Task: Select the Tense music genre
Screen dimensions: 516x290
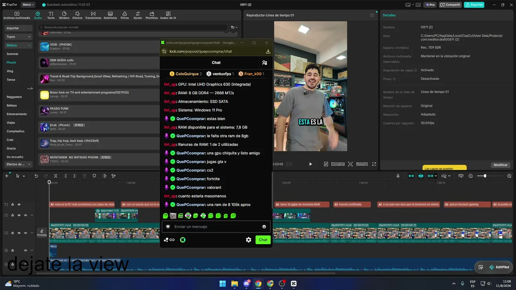Action: (11, 80)
